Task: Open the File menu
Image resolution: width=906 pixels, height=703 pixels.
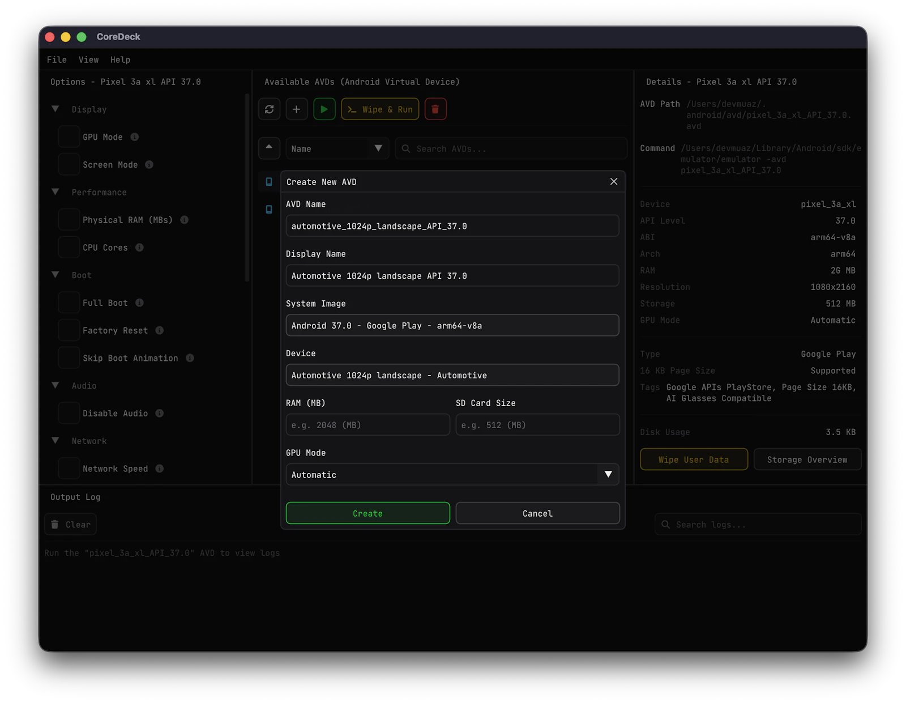Action: click(57, 59)
